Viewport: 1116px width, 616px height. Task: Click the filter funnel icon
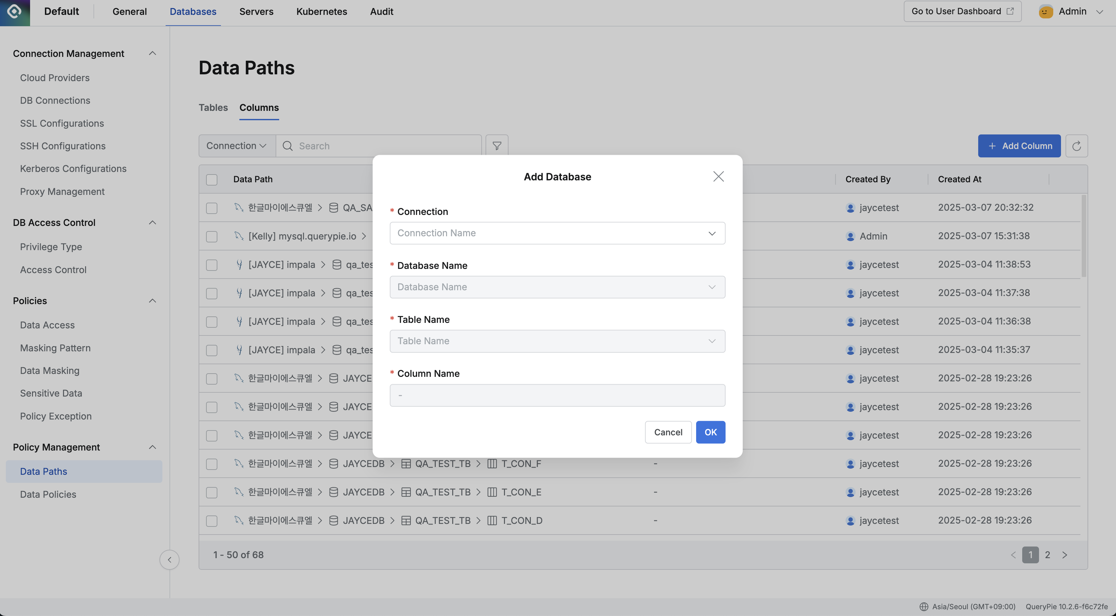497,146
